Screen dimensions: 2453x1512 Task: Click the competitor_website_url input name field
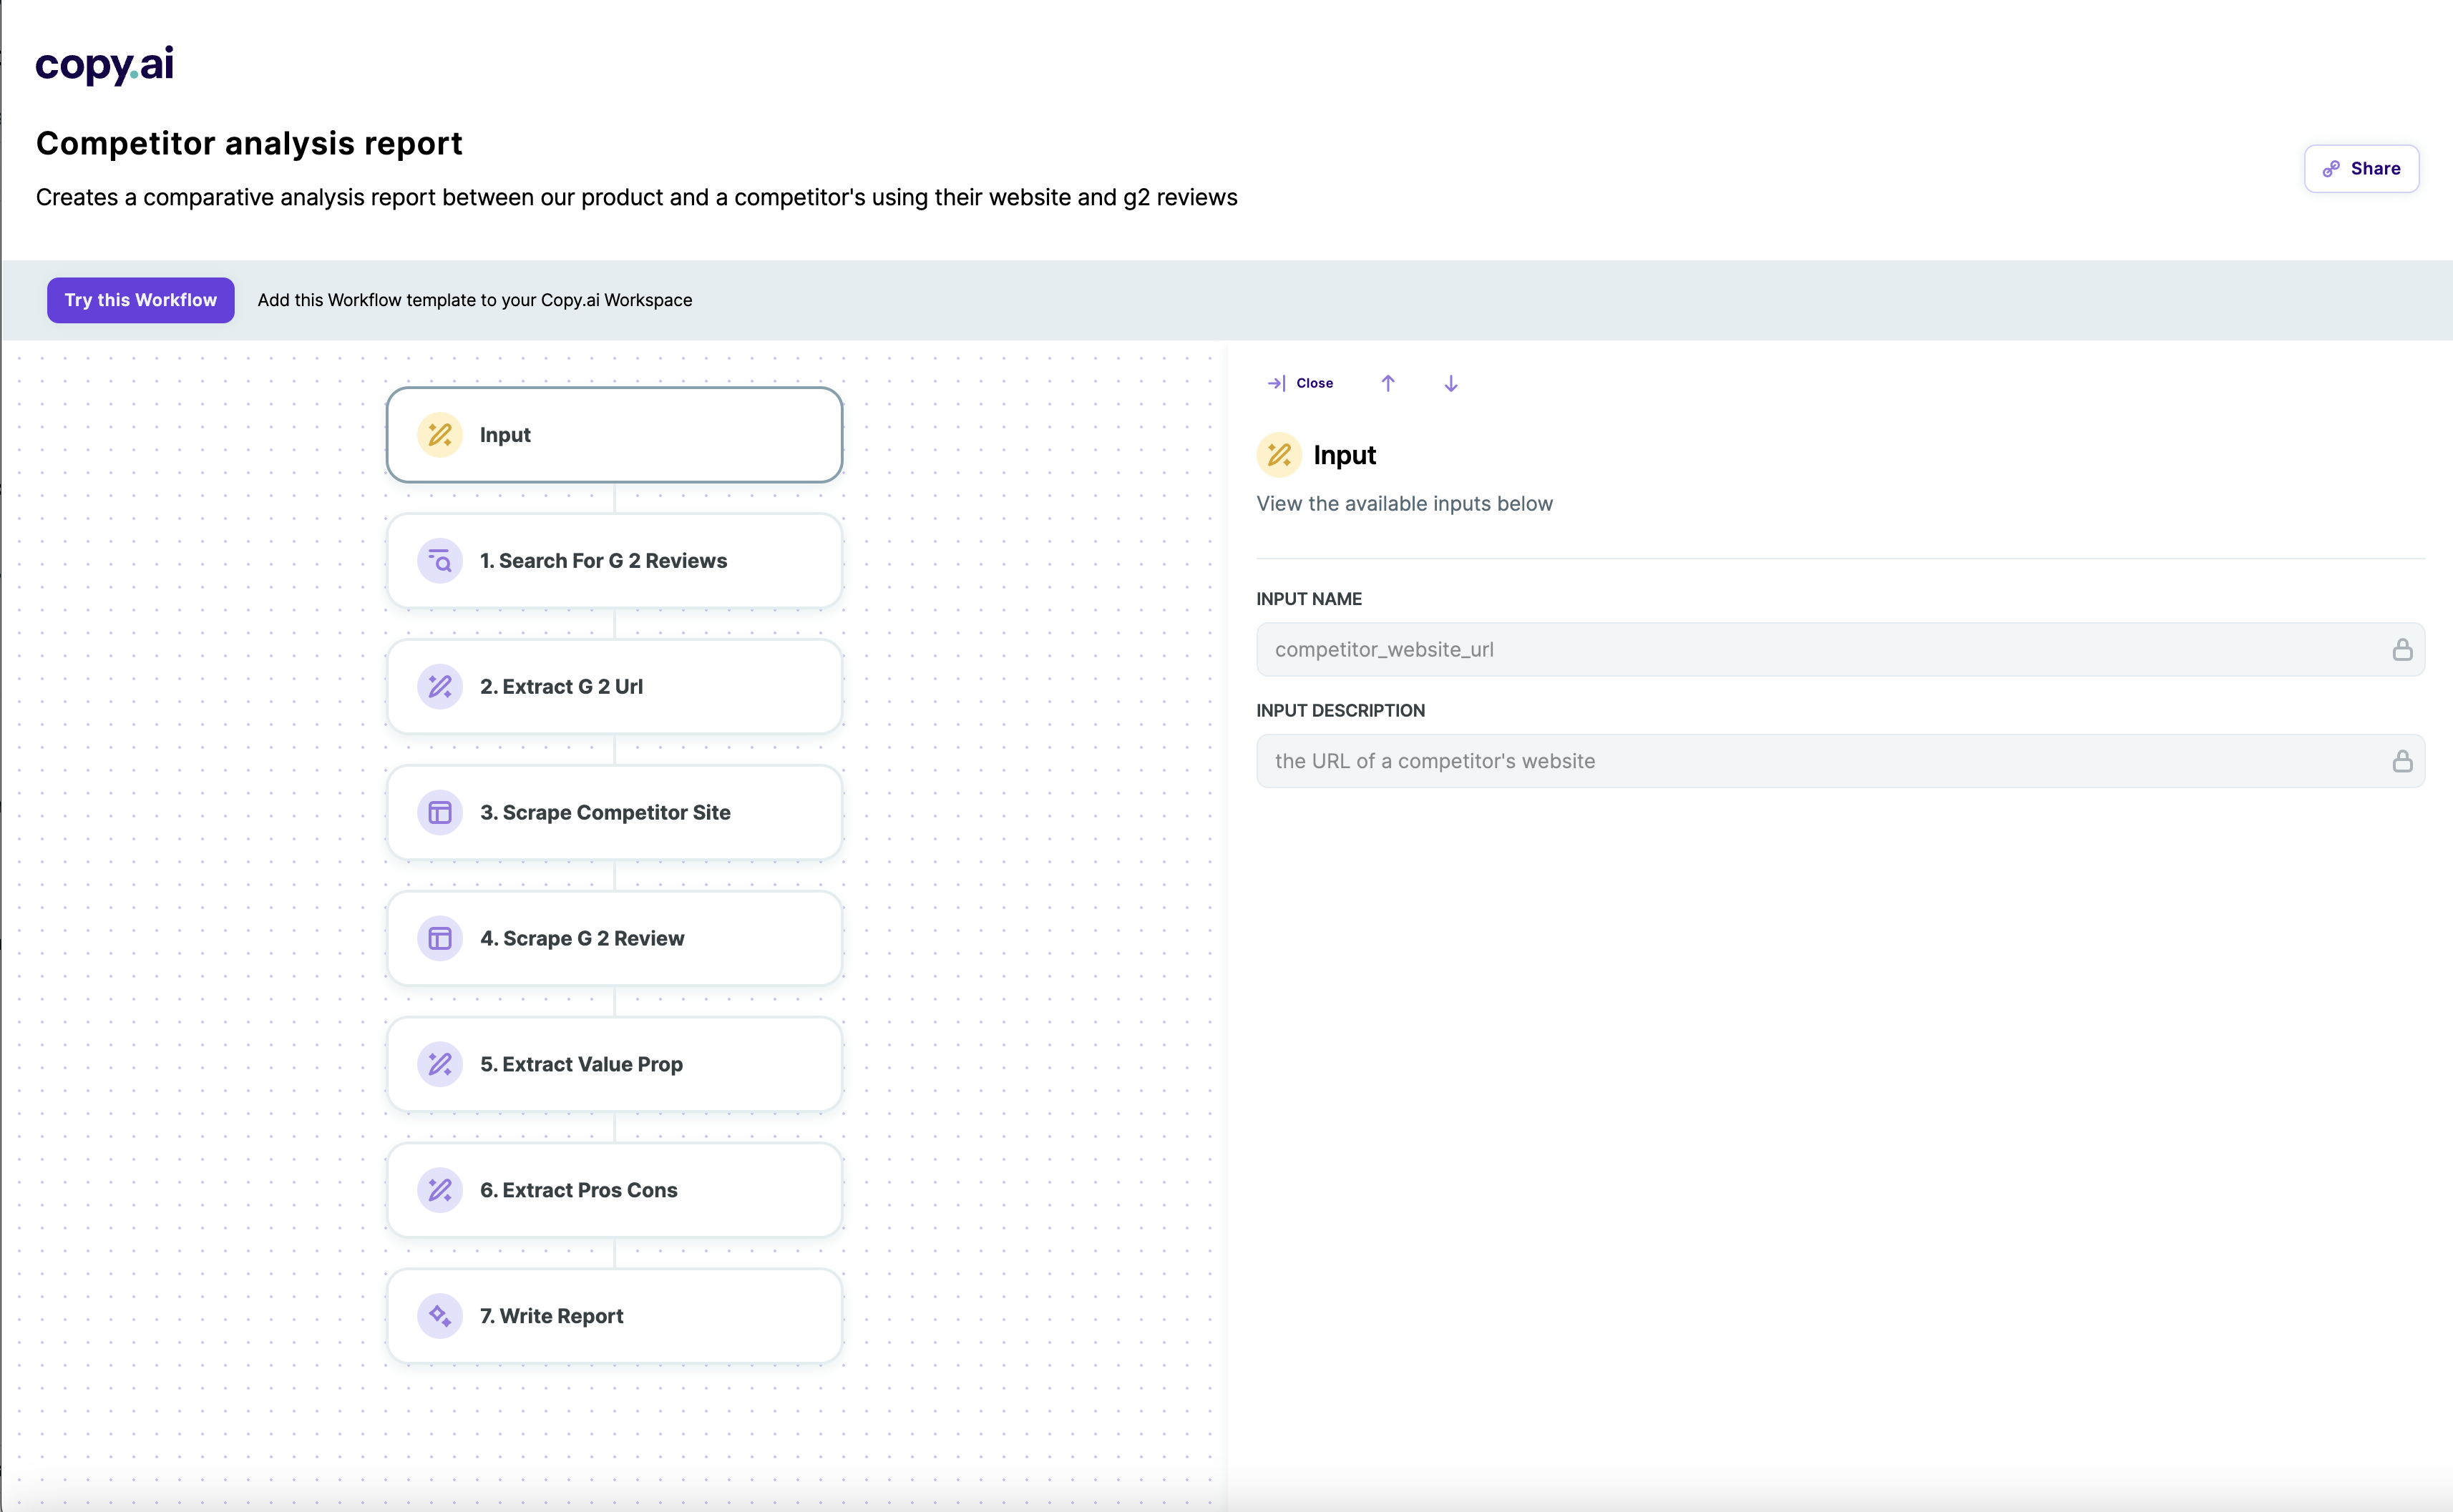1820,650
